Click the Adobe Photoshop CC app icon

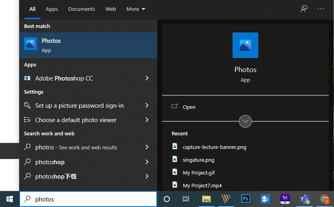point(27,78)
